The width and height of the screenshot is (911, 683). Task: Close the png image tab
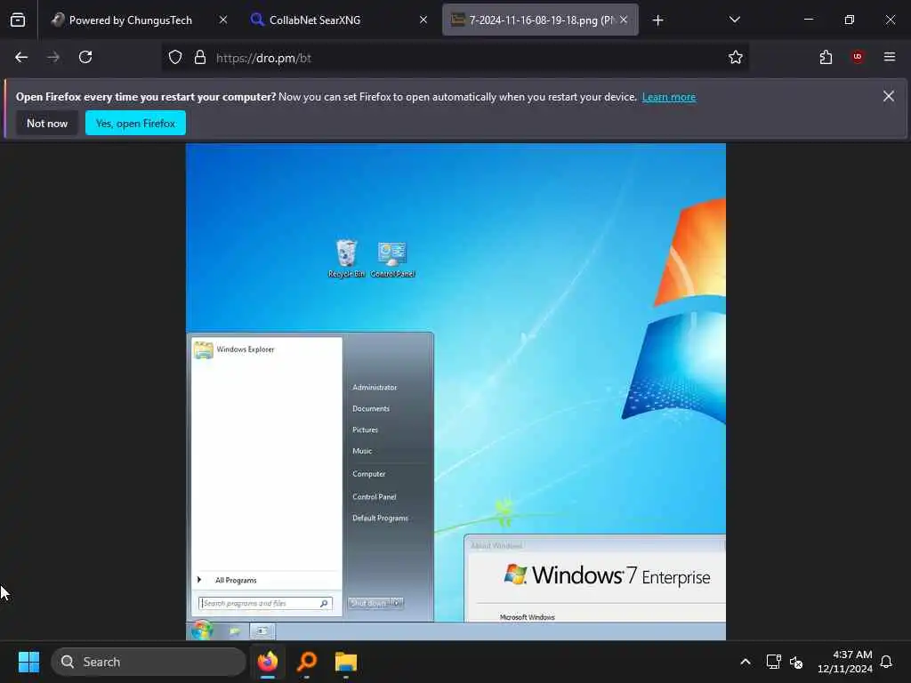(624, 20)
